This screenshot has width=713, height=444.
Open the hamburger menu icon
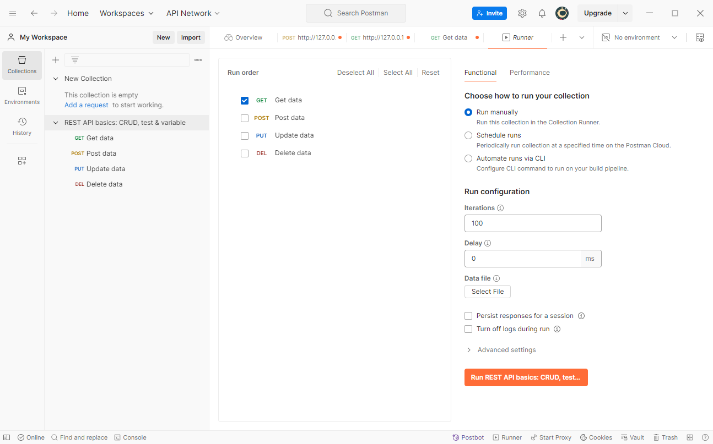pyautogui.click(x=13, y=13)
